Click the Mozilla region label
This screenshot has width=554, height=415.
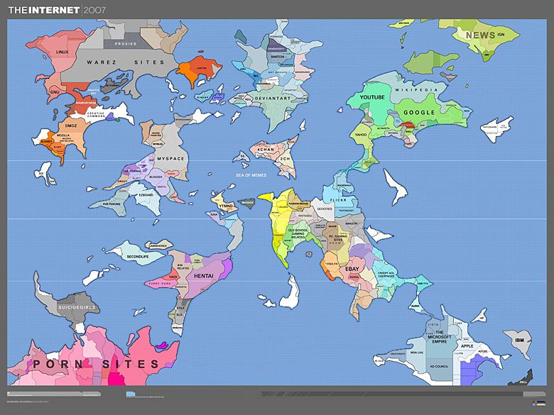63,134
